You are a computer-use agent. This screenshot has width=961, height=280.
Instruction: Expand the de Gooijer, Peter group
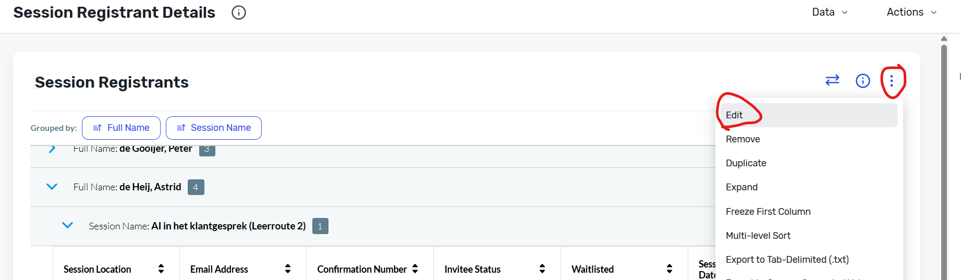[x=52, y=149]
